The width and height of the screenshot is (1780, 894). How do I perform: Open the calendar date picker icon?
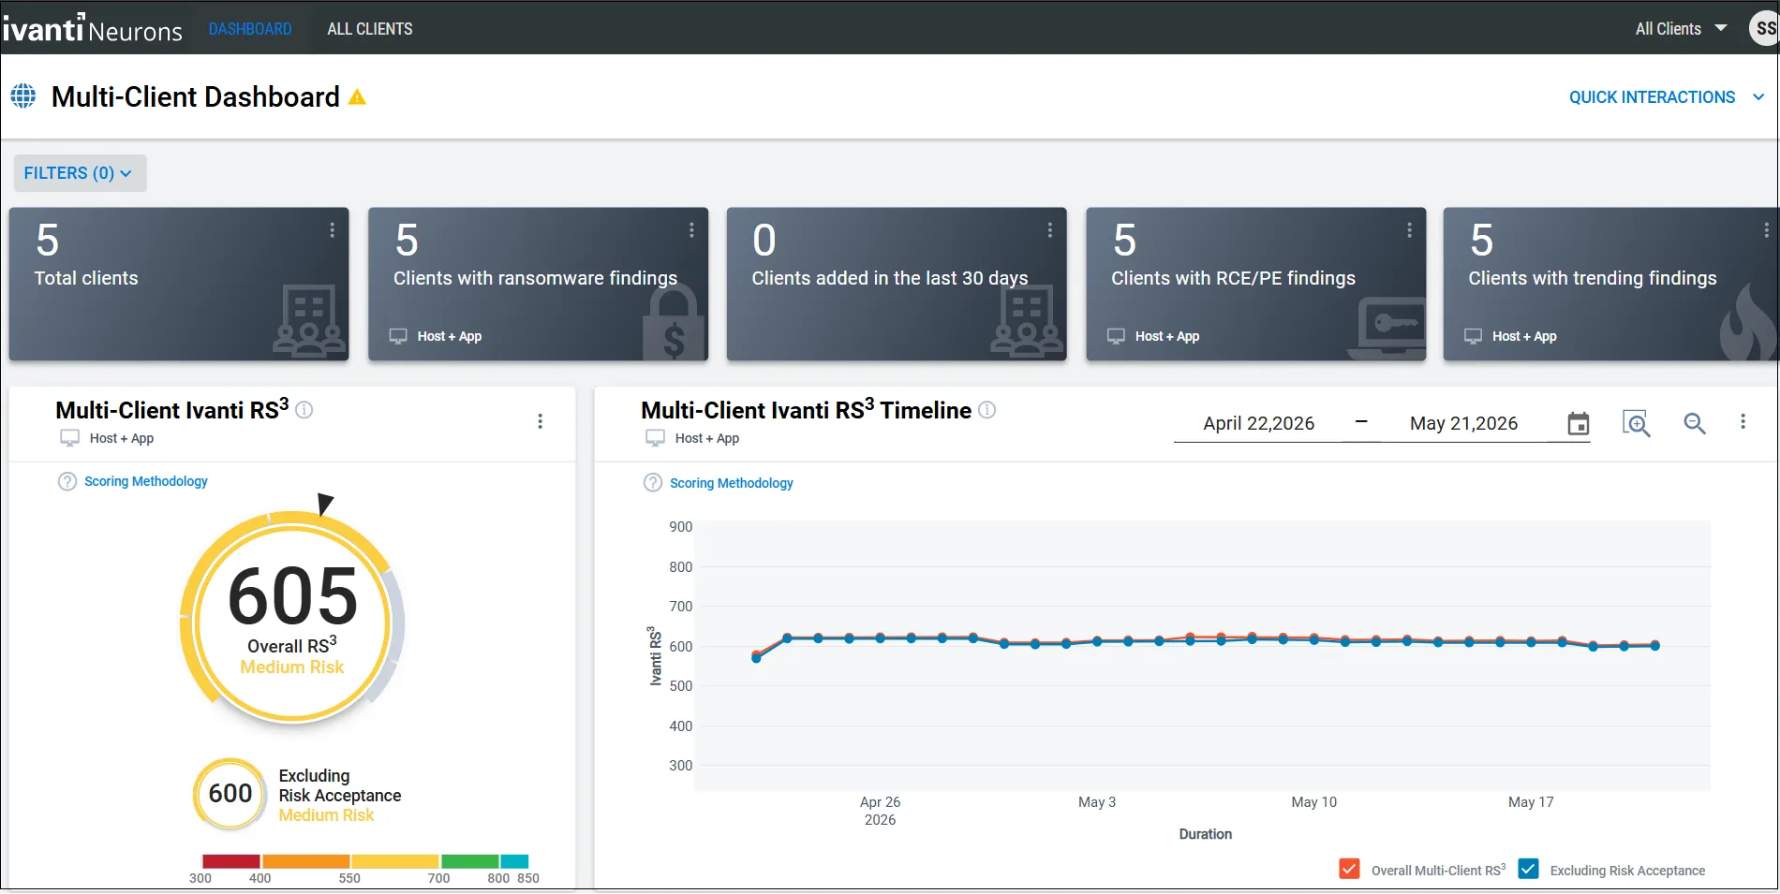point(1579,424)
